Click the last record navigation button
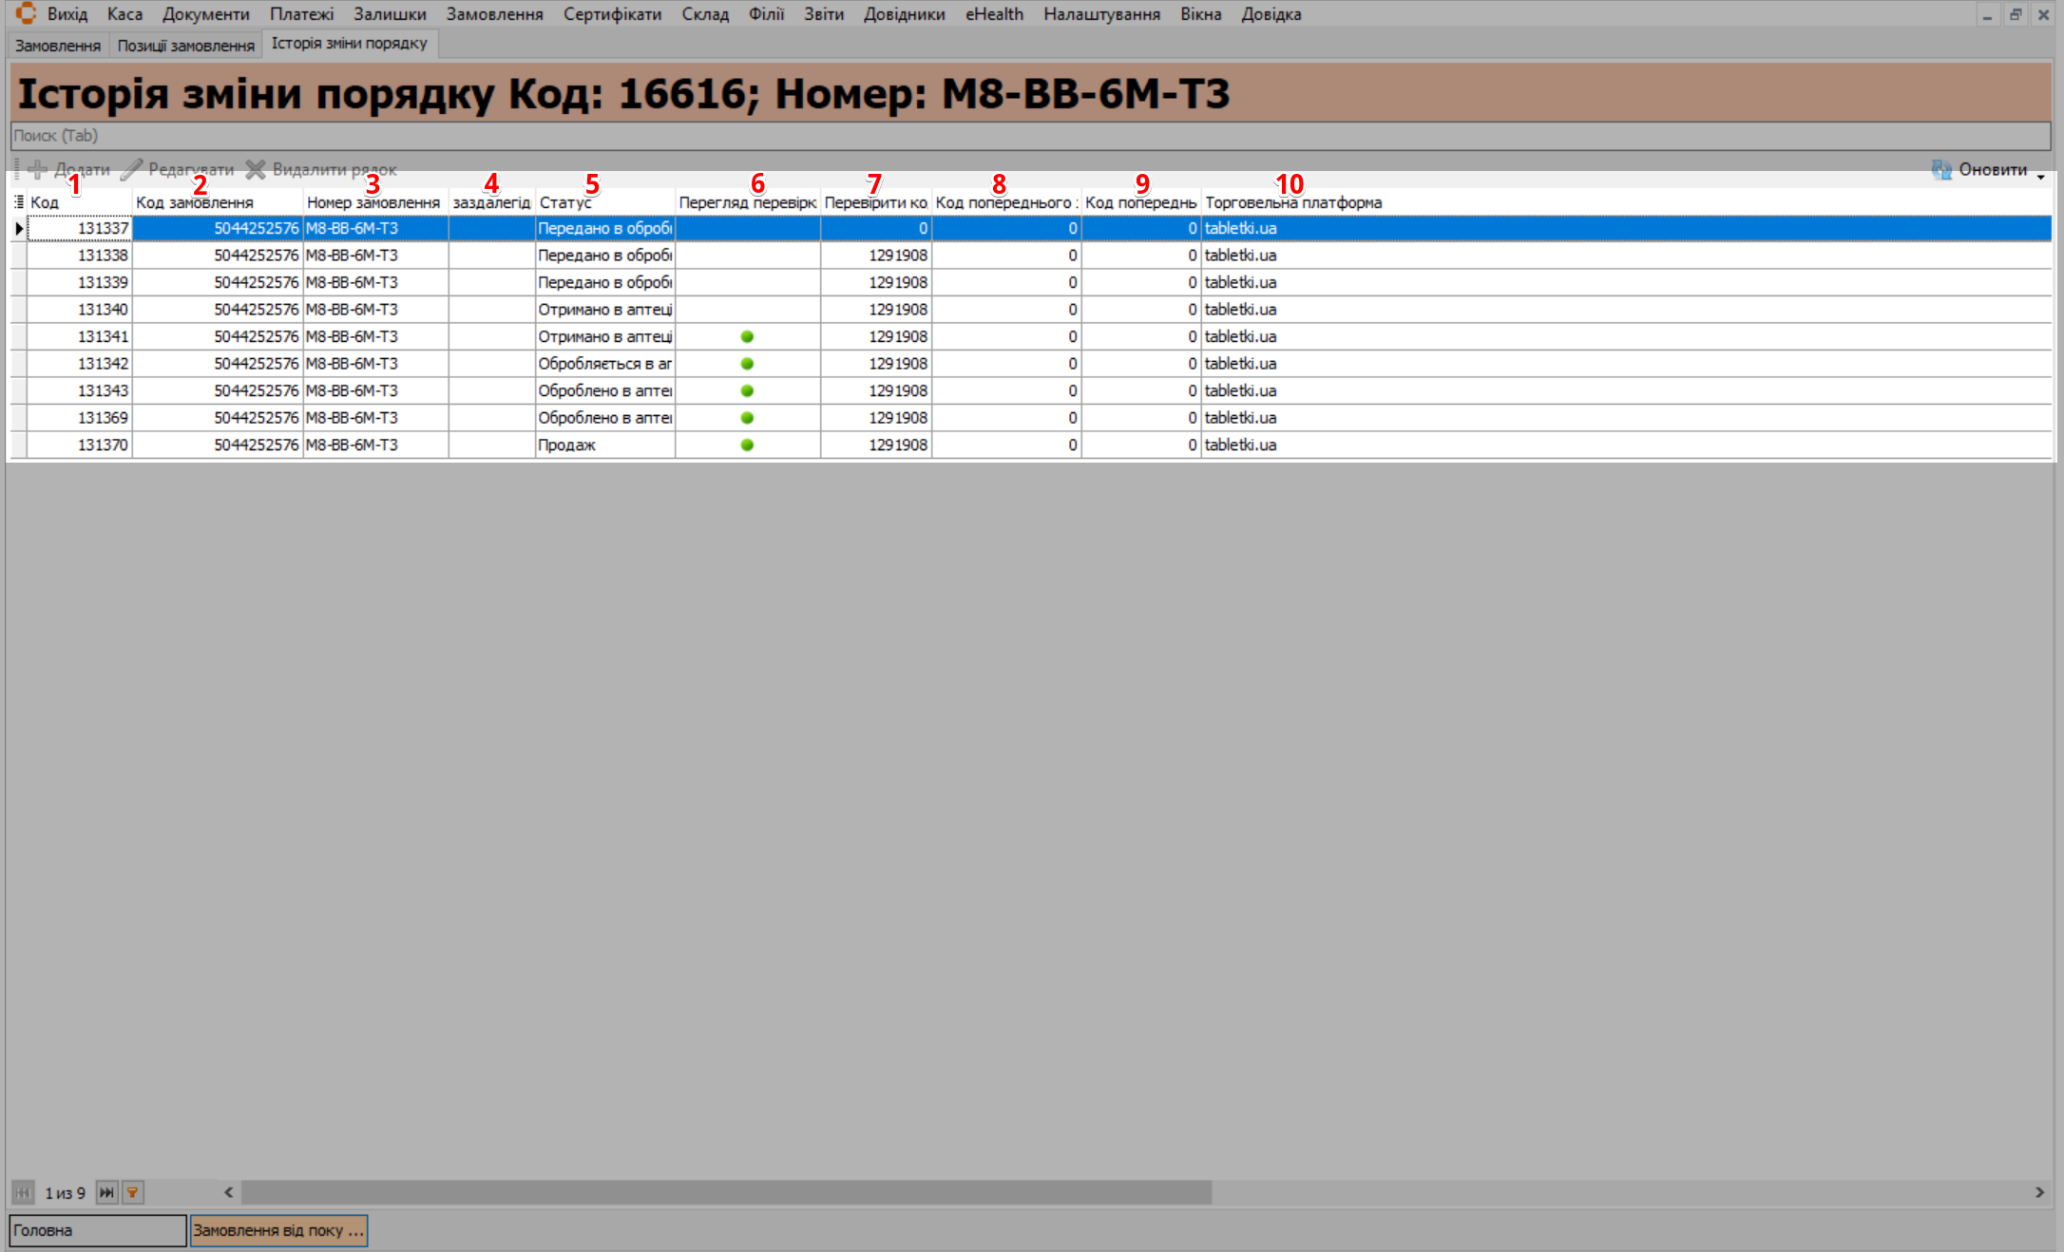The height and width of the screenshot is (1252, 2064). (x=106, y=1192)
